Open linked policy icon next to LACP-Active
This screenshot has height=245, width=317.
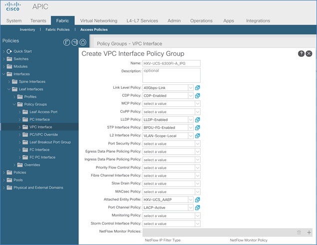coord(198,208)
